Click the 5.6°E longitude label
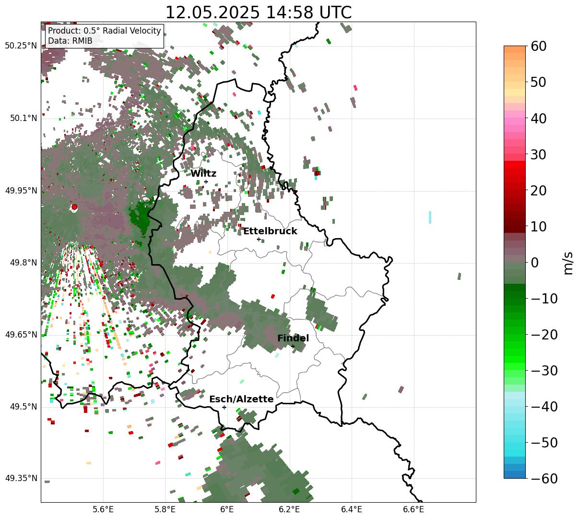 (x=103, y=509)
